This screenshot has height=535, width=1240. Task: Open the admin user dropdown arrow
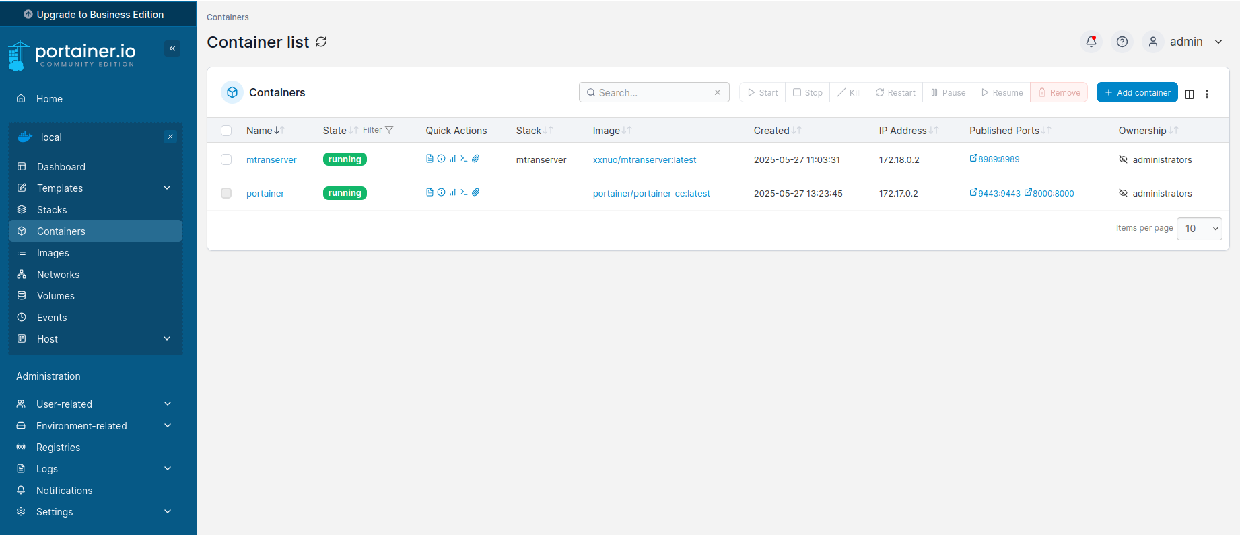[1218, 42]
